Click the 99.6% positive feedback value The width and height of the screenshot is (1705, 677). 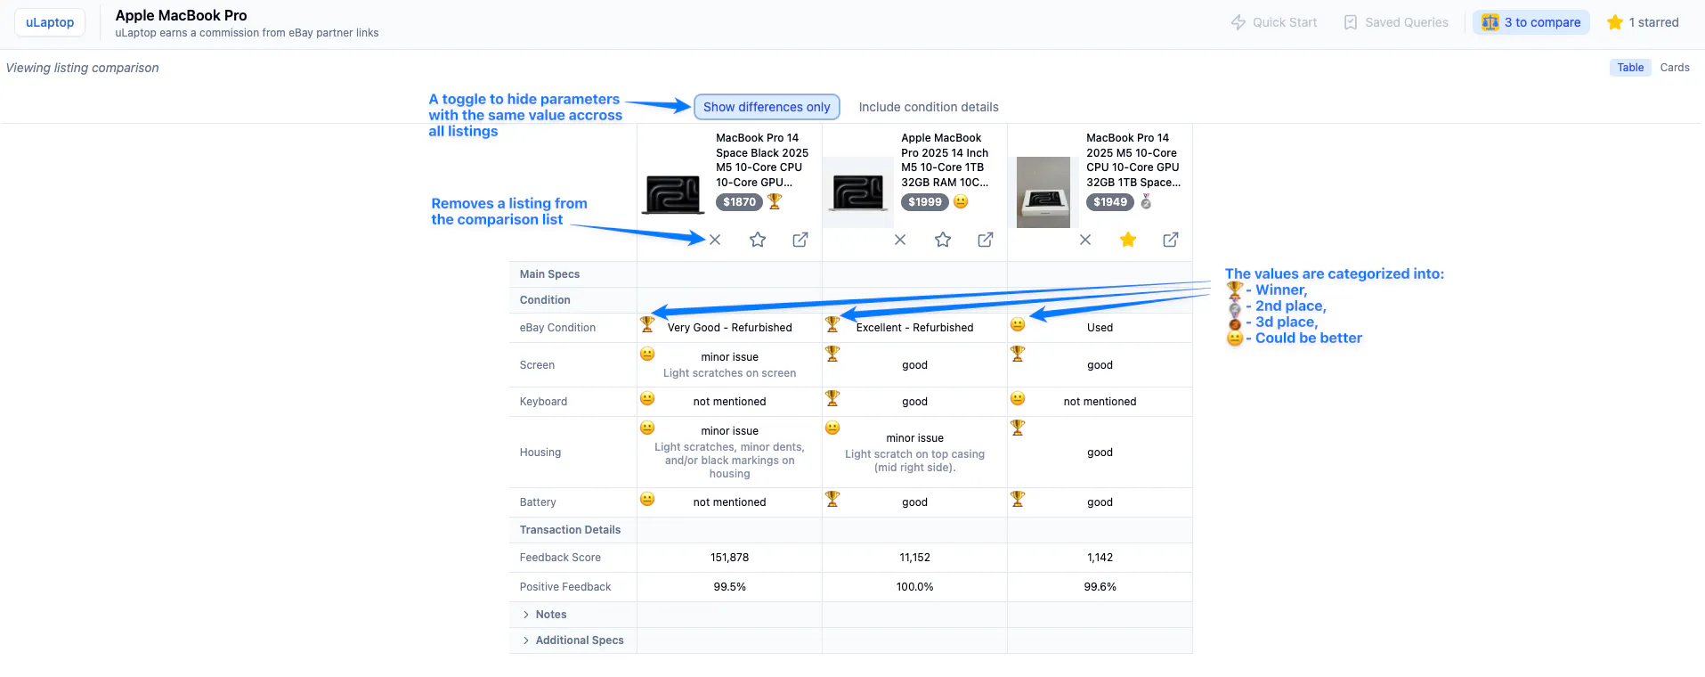1100,587
